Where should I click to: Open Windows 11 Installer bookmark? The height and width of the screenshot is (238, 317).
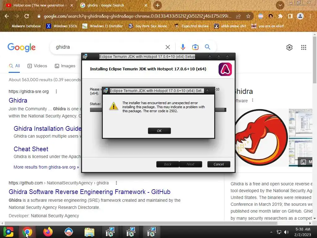pyautogui.click(x=103, y=26)
